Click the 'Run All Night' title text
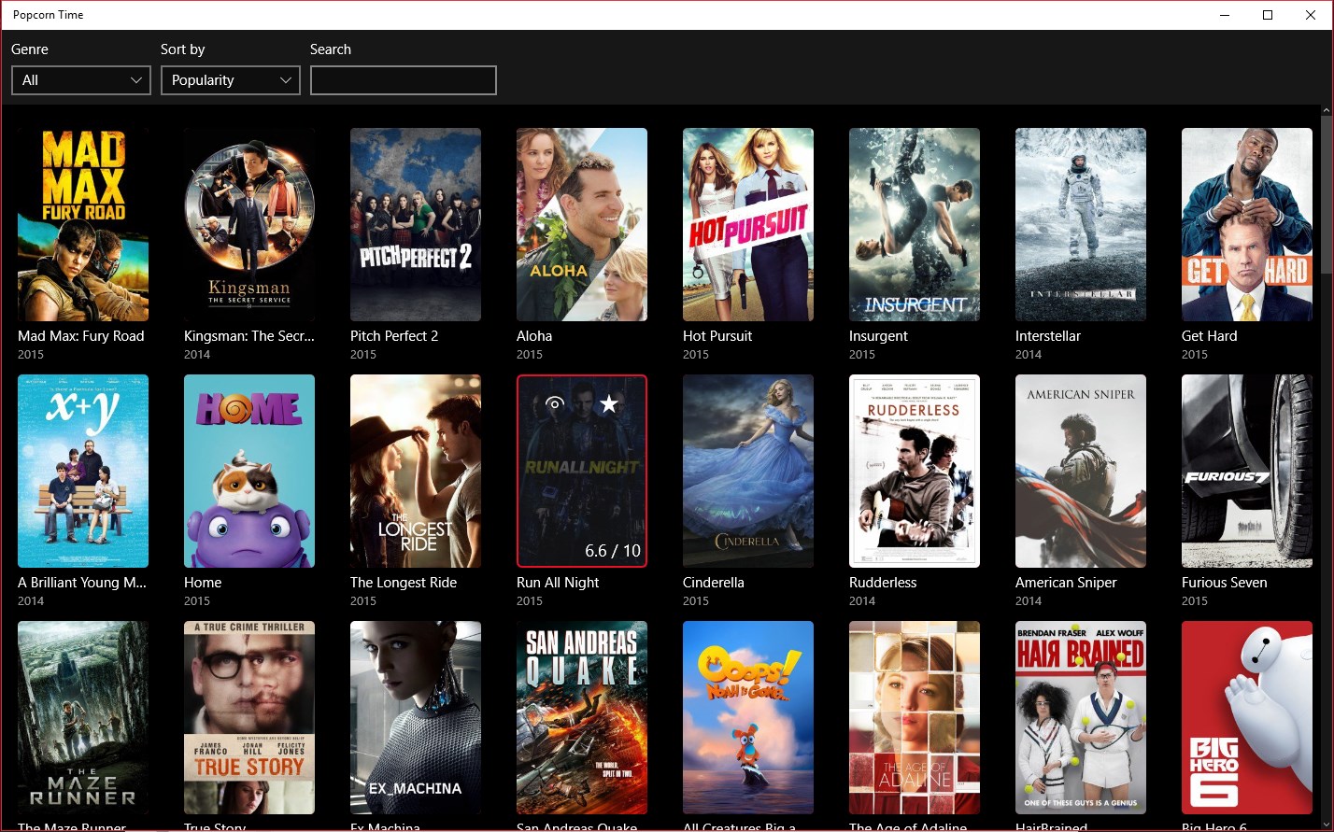Image resolution: width=1334 pixels, height=832 pixels. point(558,583)
